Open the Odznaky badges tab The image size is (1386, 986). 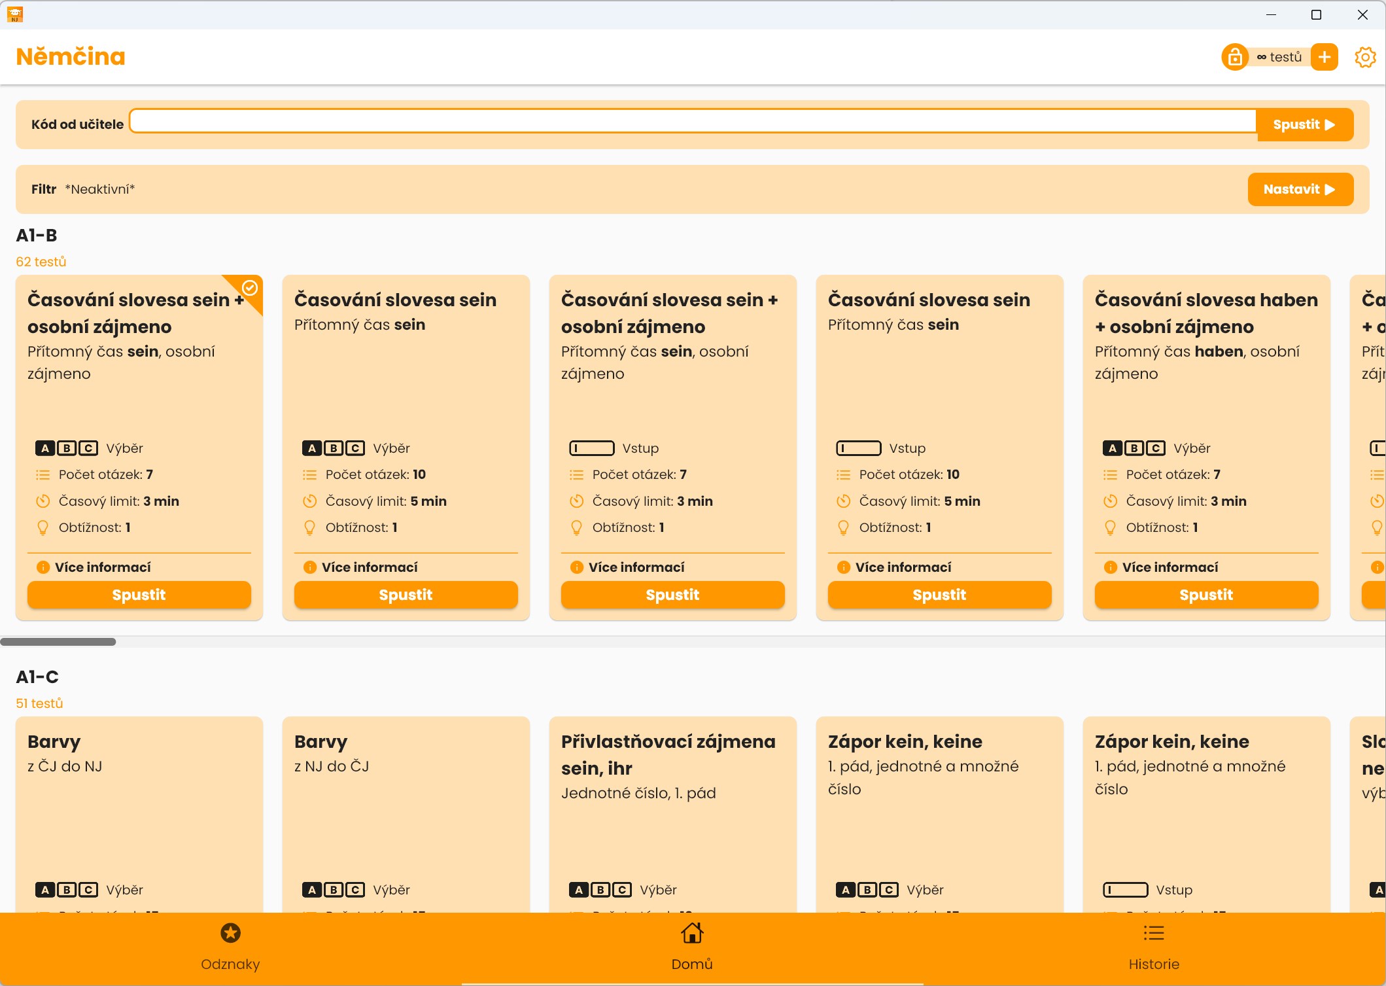230,946
